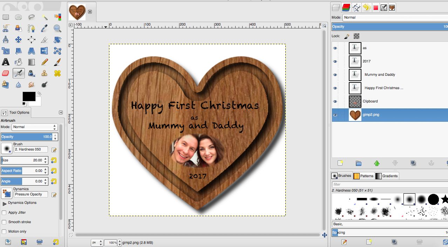Raise layer with the green up arrow
The image size is (448, 247).
[377, 163]
